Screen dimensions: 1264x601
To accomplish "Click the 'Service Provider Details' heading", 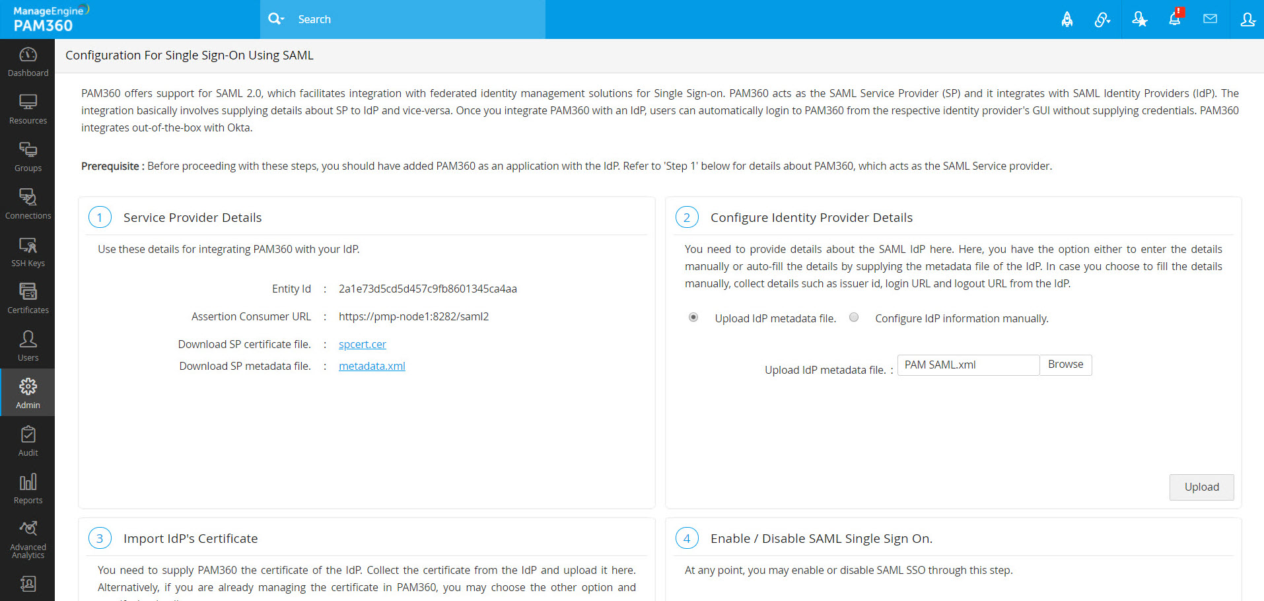I will [192, 218].
